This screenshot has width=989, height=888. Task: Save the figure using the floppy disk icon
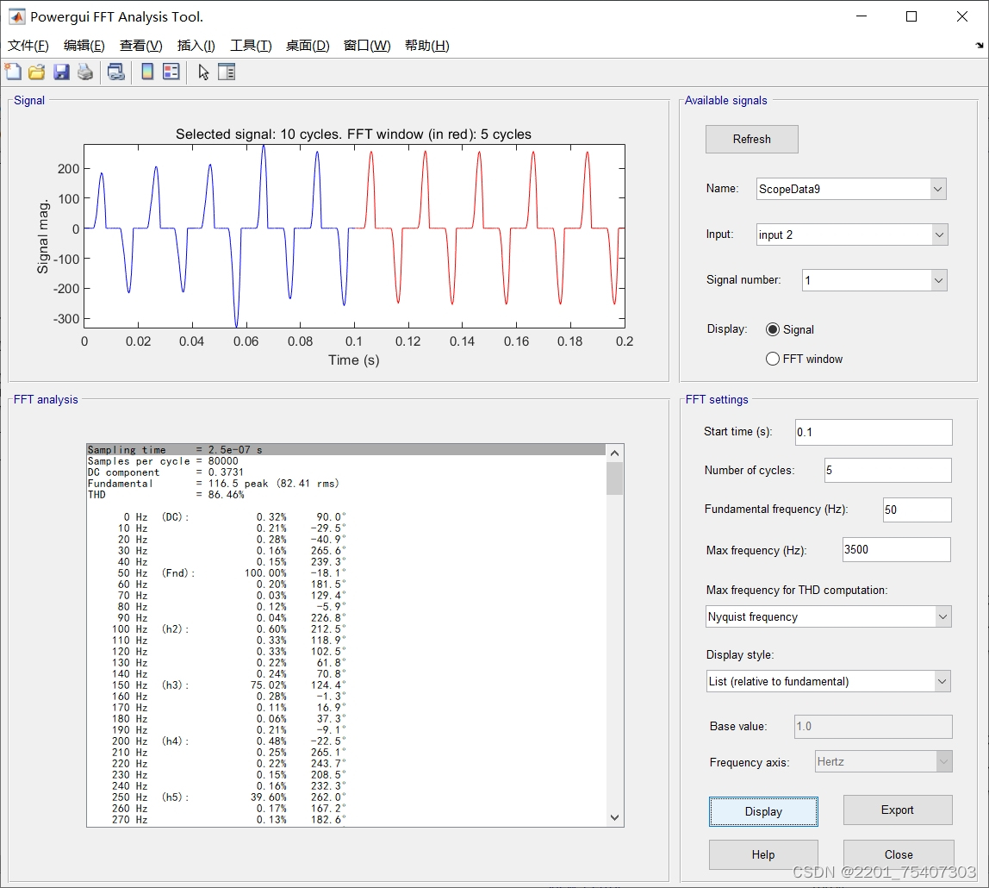[x=61, y=72]
